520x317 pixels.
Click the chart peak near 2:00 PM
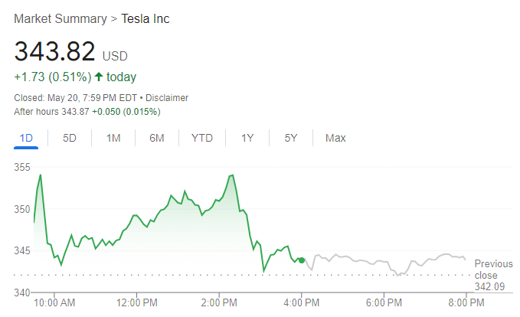[x=231, y=175]
